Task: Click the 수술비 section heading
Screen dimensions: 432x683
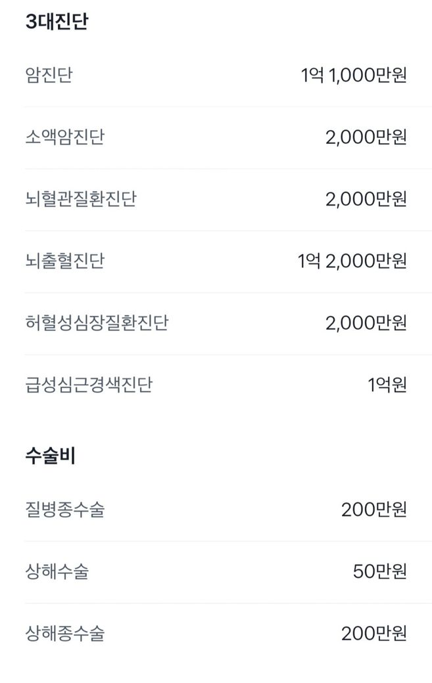Action: tap(50, 456)
